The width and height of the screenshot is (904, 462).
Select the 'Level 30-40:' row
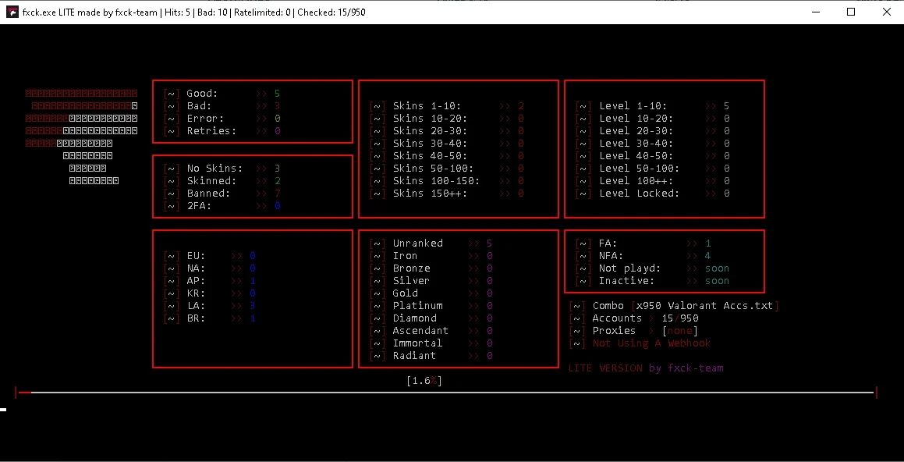pos(653,144)
